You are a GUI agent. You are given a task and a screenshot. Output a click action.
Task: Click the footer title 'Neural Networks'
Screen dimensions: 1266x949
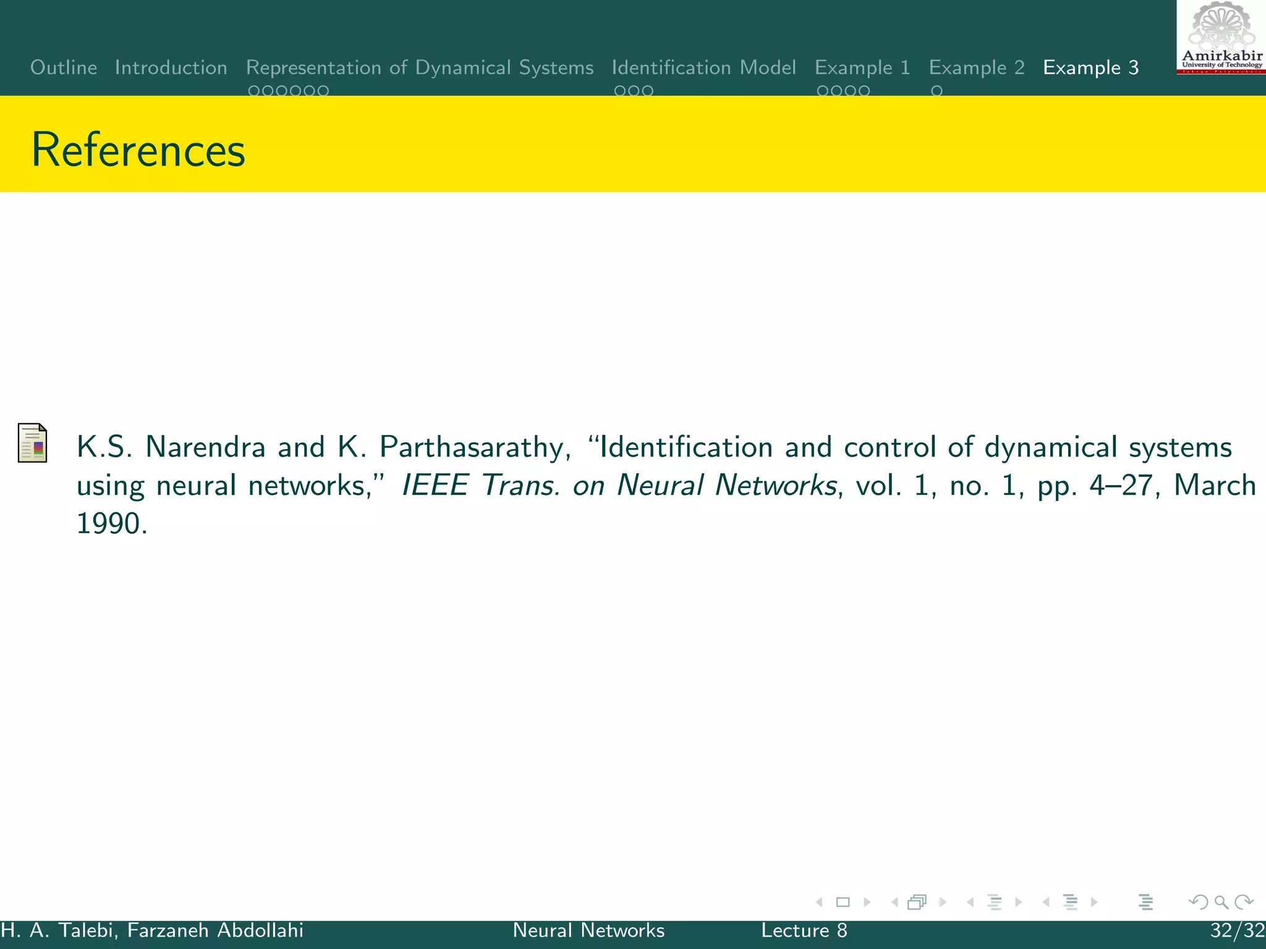pos(588,930)
